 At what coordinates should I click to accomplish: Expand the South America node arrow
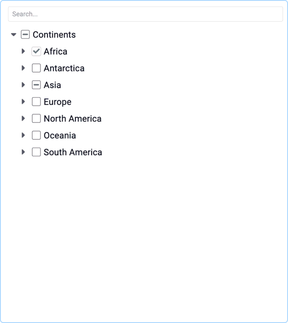[23, 152]
